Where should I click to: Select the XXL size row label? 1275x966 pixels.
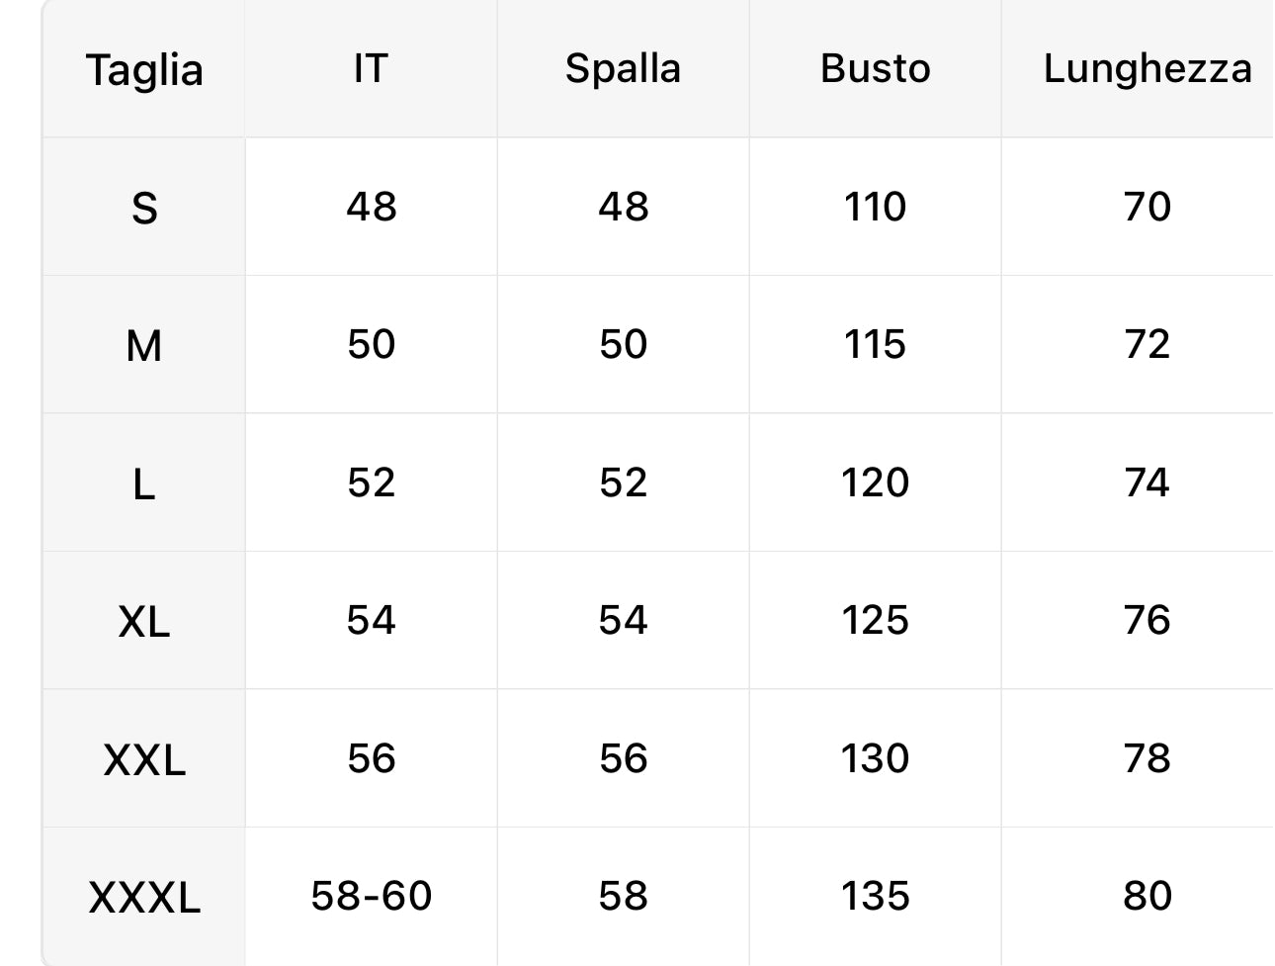pos(144,760)
